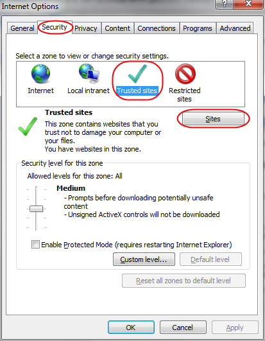
Task: Click the Cancel button
Action: (x=183, y=328)
